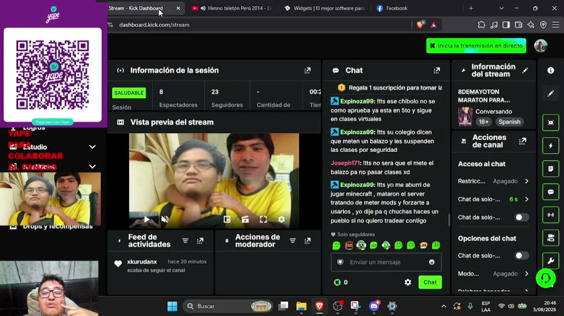Expand the Modo... Apagado option
This screenshot has height=316, width=564.
(x=493, y=273)
